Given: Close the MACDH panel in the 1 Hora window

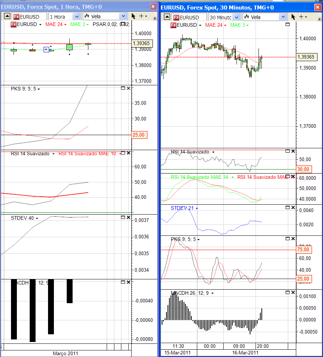Looking at the screenshot, I should click(129, 282).
